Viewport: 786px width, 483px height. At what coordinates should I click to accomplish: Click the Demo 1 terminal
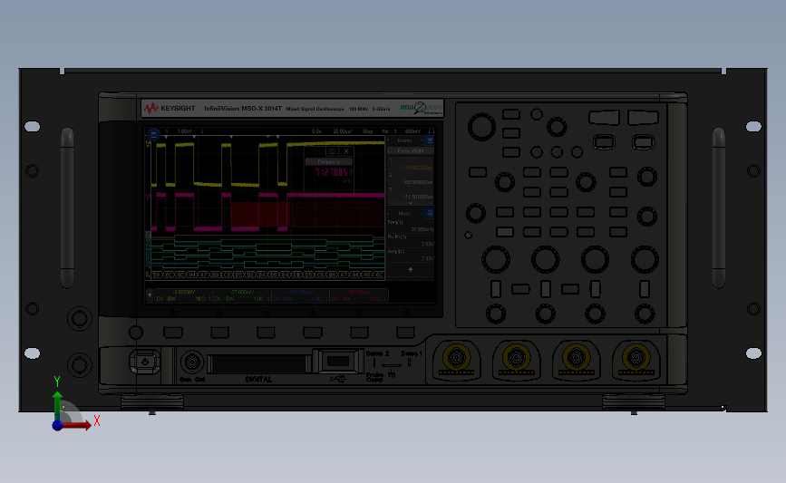[x=409, y=362]
